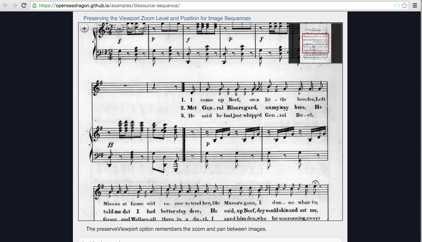Click the viewer's zoom out minus button
This screenshot has width=422, height=242.
(x=96, y=28)
